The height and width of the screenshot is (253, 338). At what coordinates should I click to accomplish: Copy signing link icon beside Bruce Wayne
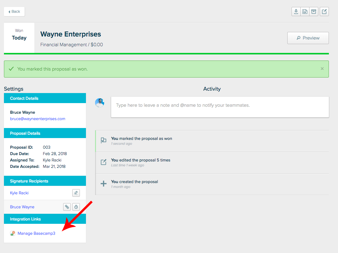tap(67, 207)
